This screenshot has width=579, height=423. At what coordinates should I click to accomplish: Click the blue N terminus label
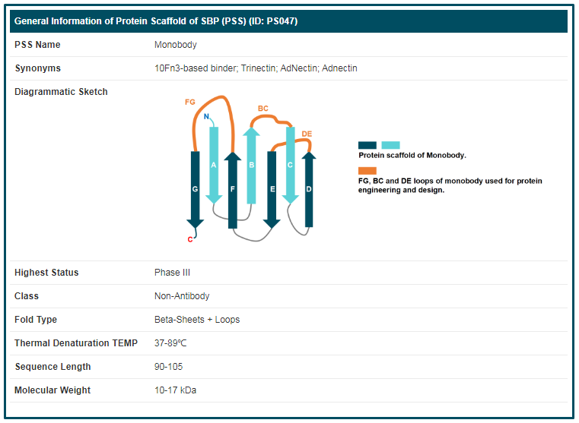(x=206, y=117)
